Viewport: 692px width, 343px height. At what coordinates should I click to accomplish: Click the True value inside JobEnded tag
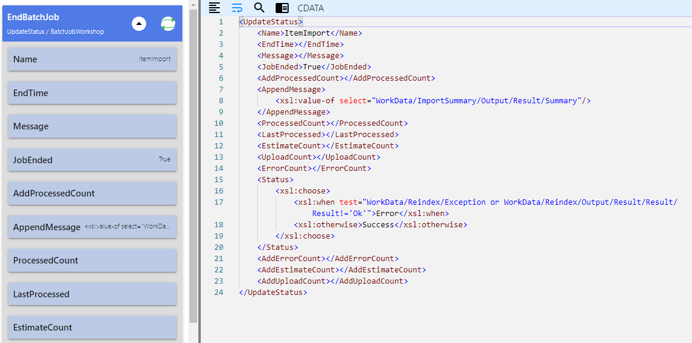click(312, 67)
